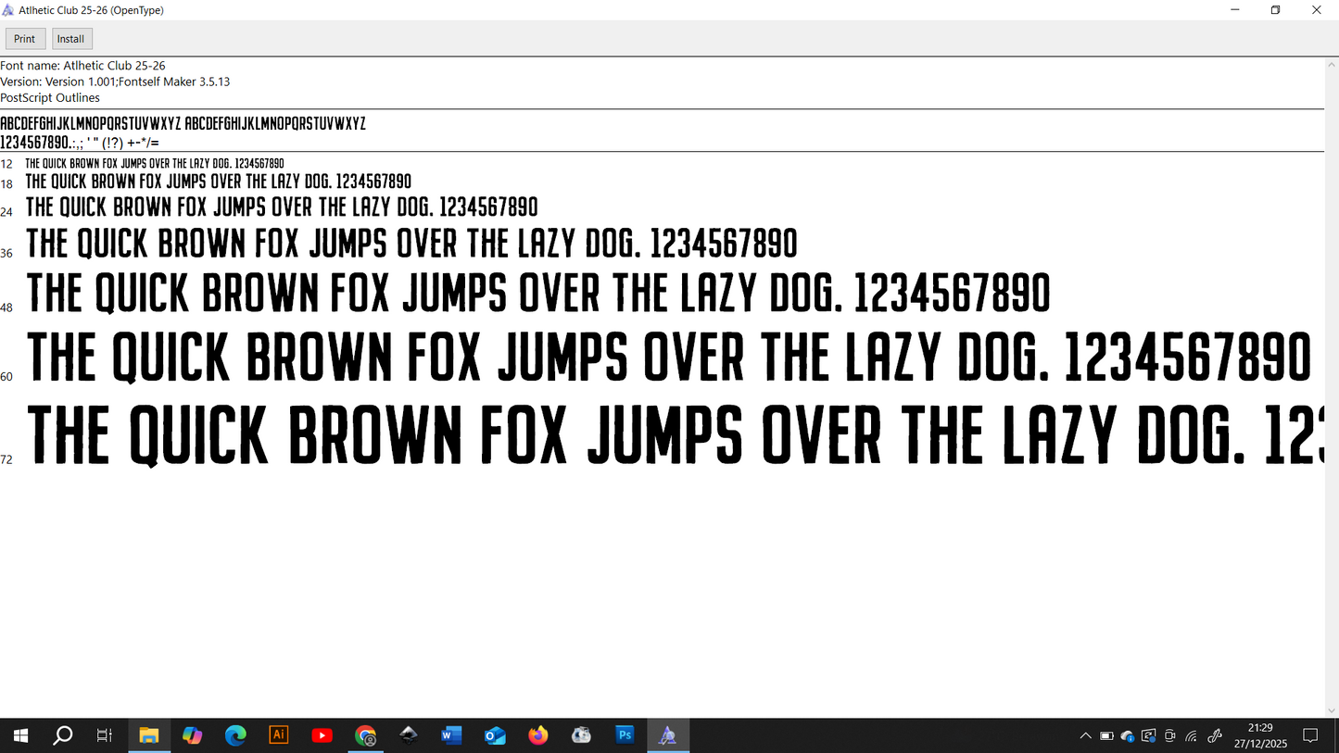Open Task View
This screenshot has height=753, width=1339.
[104, 734]
